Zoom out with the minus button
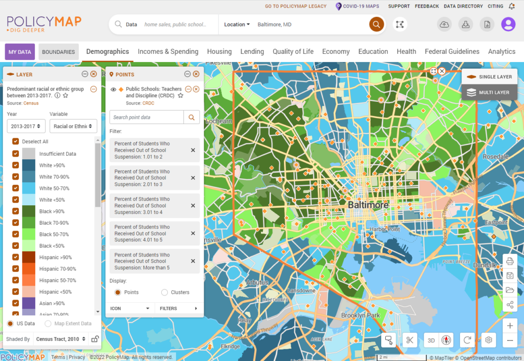 510,341
